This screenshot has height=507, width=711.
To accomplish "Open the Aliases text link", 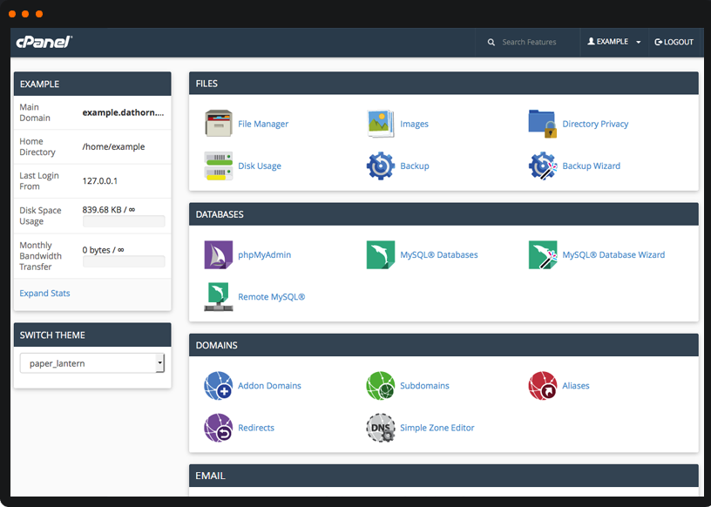I will click(576, 385).
